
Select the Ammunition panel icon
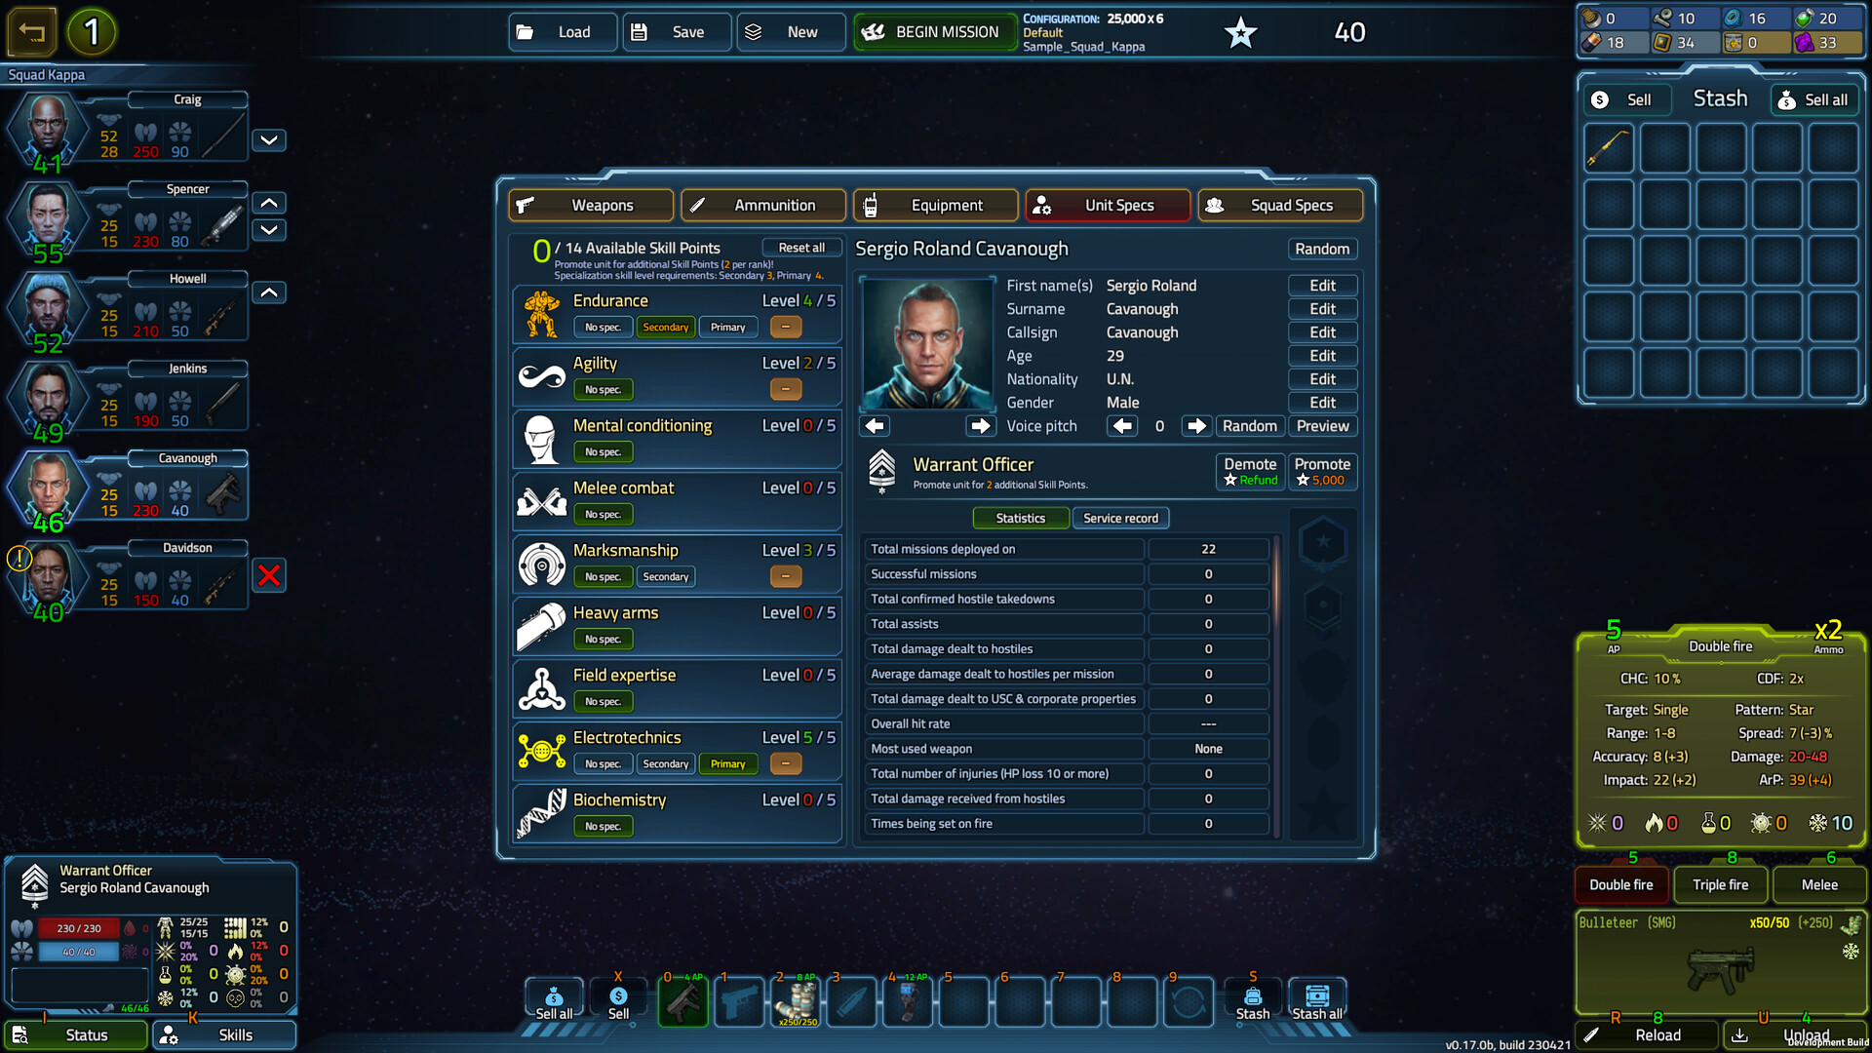pos(698,205)
